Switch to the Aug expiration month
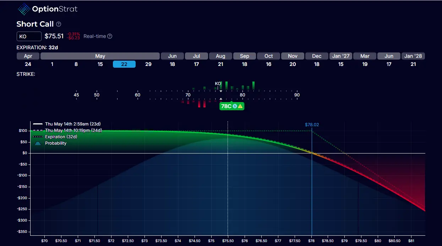The height and width of the screenshot is (246, 442). (x=220, y=56)
